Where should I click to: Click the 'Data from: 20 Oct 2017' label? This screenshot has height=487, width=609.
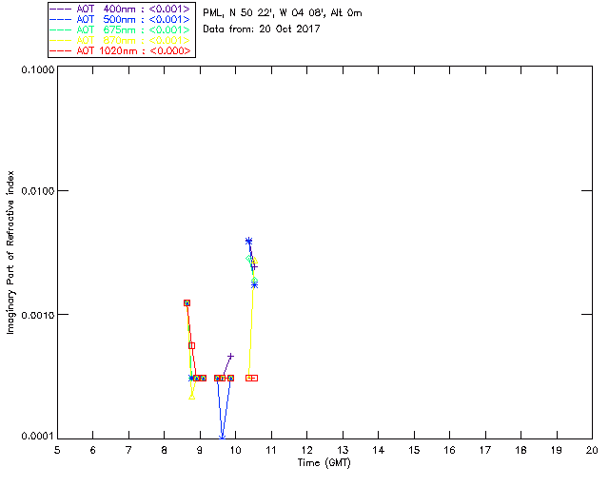click(x=262, y=29)
